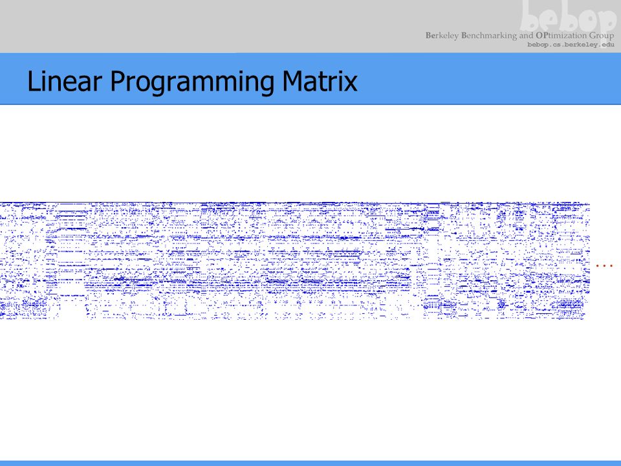Click the slide title 'Linear Programming Matrix'
Image resolution: width=621 pixels, height=466 pixels.
(192, 82)
